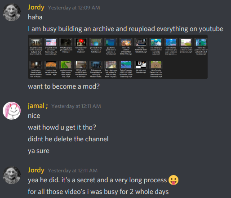This screenshot has height=198, width=231.
Task: Click the 'I PLAYED FORTNITE WITH TOBUSCUS' file thumbnail
Action: pos(141,42)
